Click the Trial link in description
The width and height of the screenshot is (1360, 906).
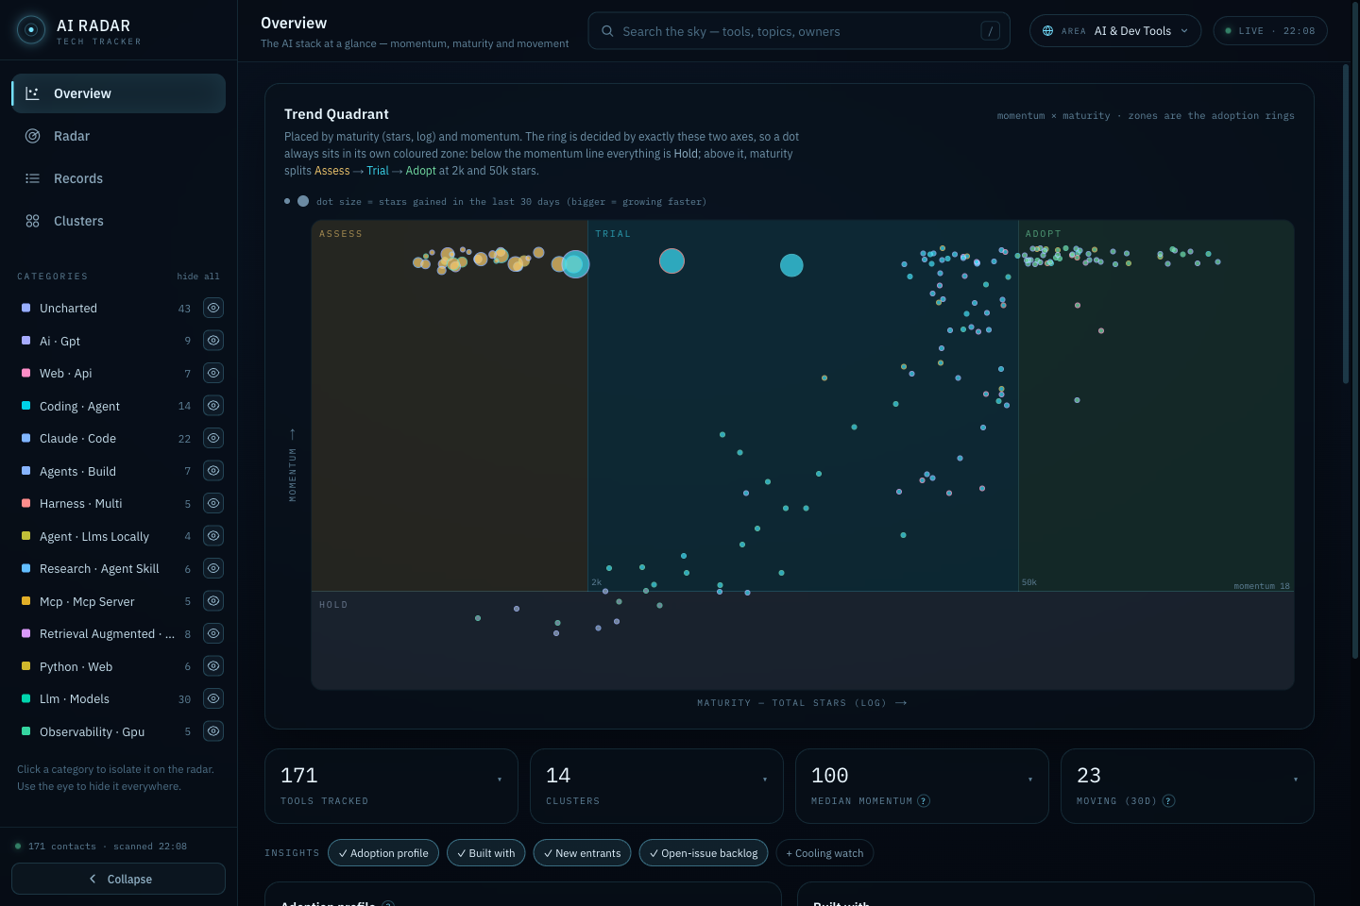click(x=378, y=171)
